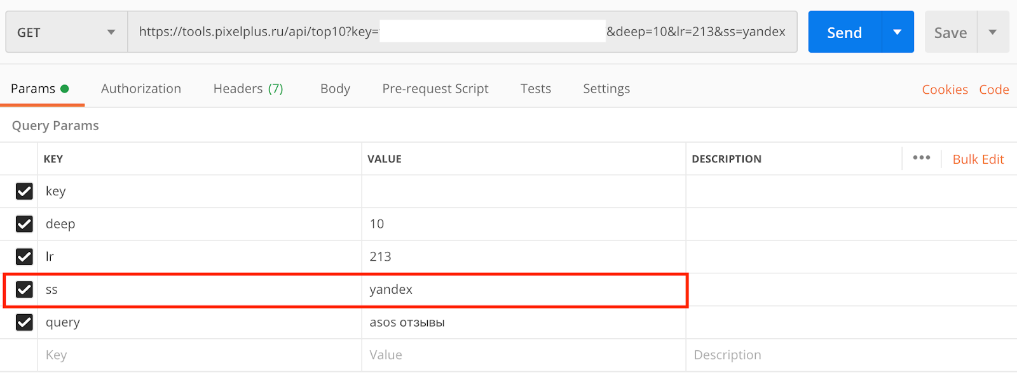Open the request Settings tab
The image size is (1017, 373).
tap(606, 89)
